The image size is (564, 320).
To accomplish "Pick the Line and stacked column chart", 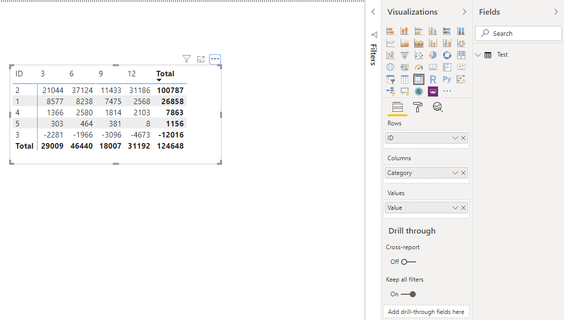I will pos(432,43).
